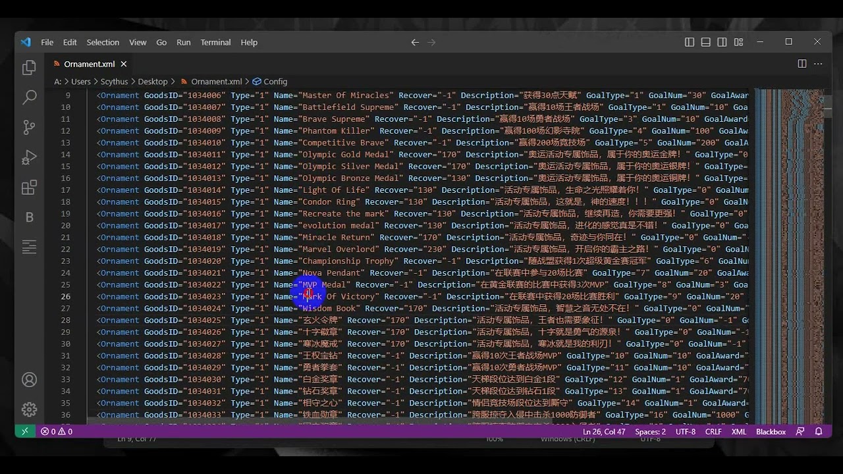Change language mode XML
The height and width of the screenshot is (474, 843).
click(x=739, y=432)
